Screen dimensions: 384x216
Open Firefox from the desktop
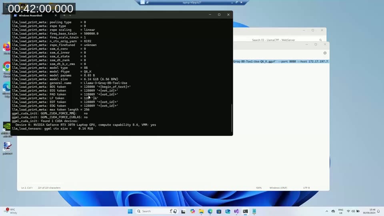(x=7, y=48)
